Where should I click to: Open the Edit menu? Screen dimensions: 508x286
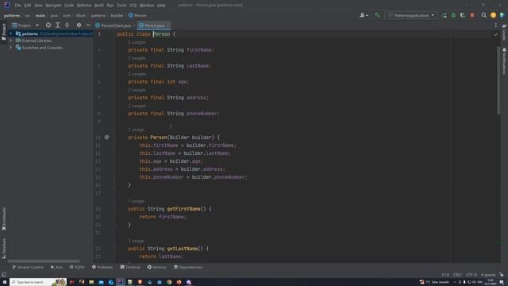(x=28, y=6)
